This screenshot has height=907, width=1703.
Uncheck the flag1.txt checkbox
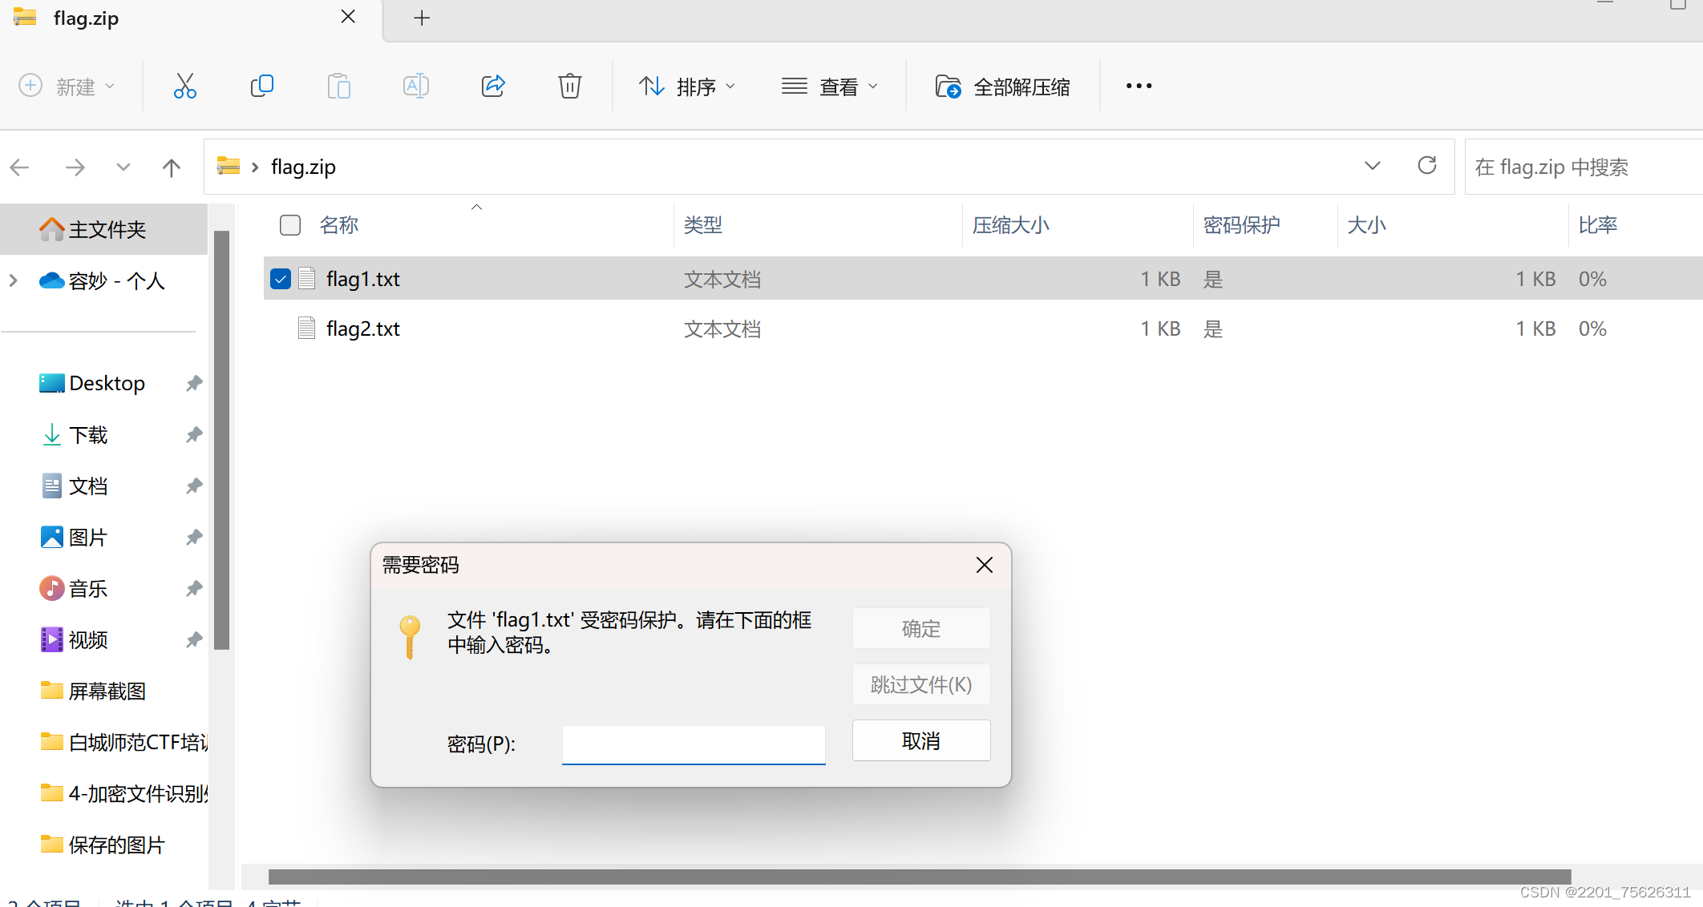(x=281, y=279)
